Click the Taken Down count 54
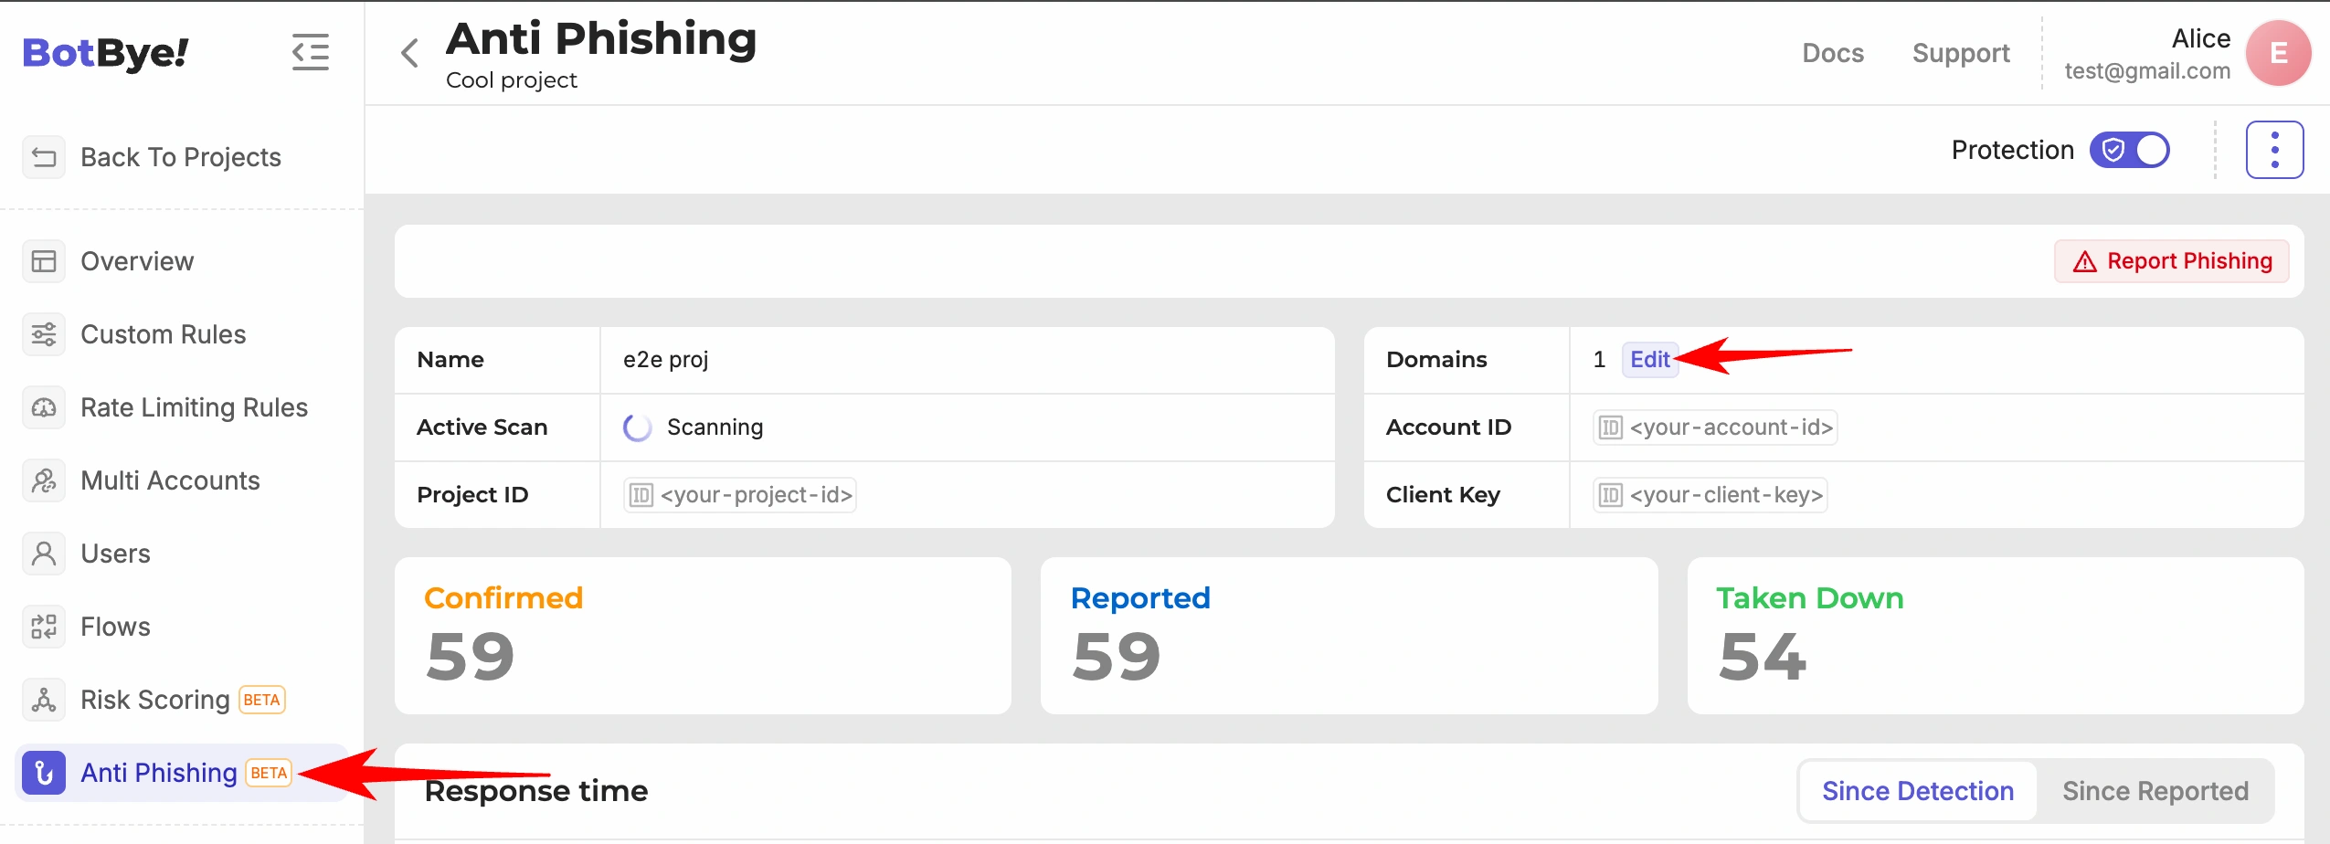The width and height of the screenshot is (2330, 844). (x=1763, y=657)
